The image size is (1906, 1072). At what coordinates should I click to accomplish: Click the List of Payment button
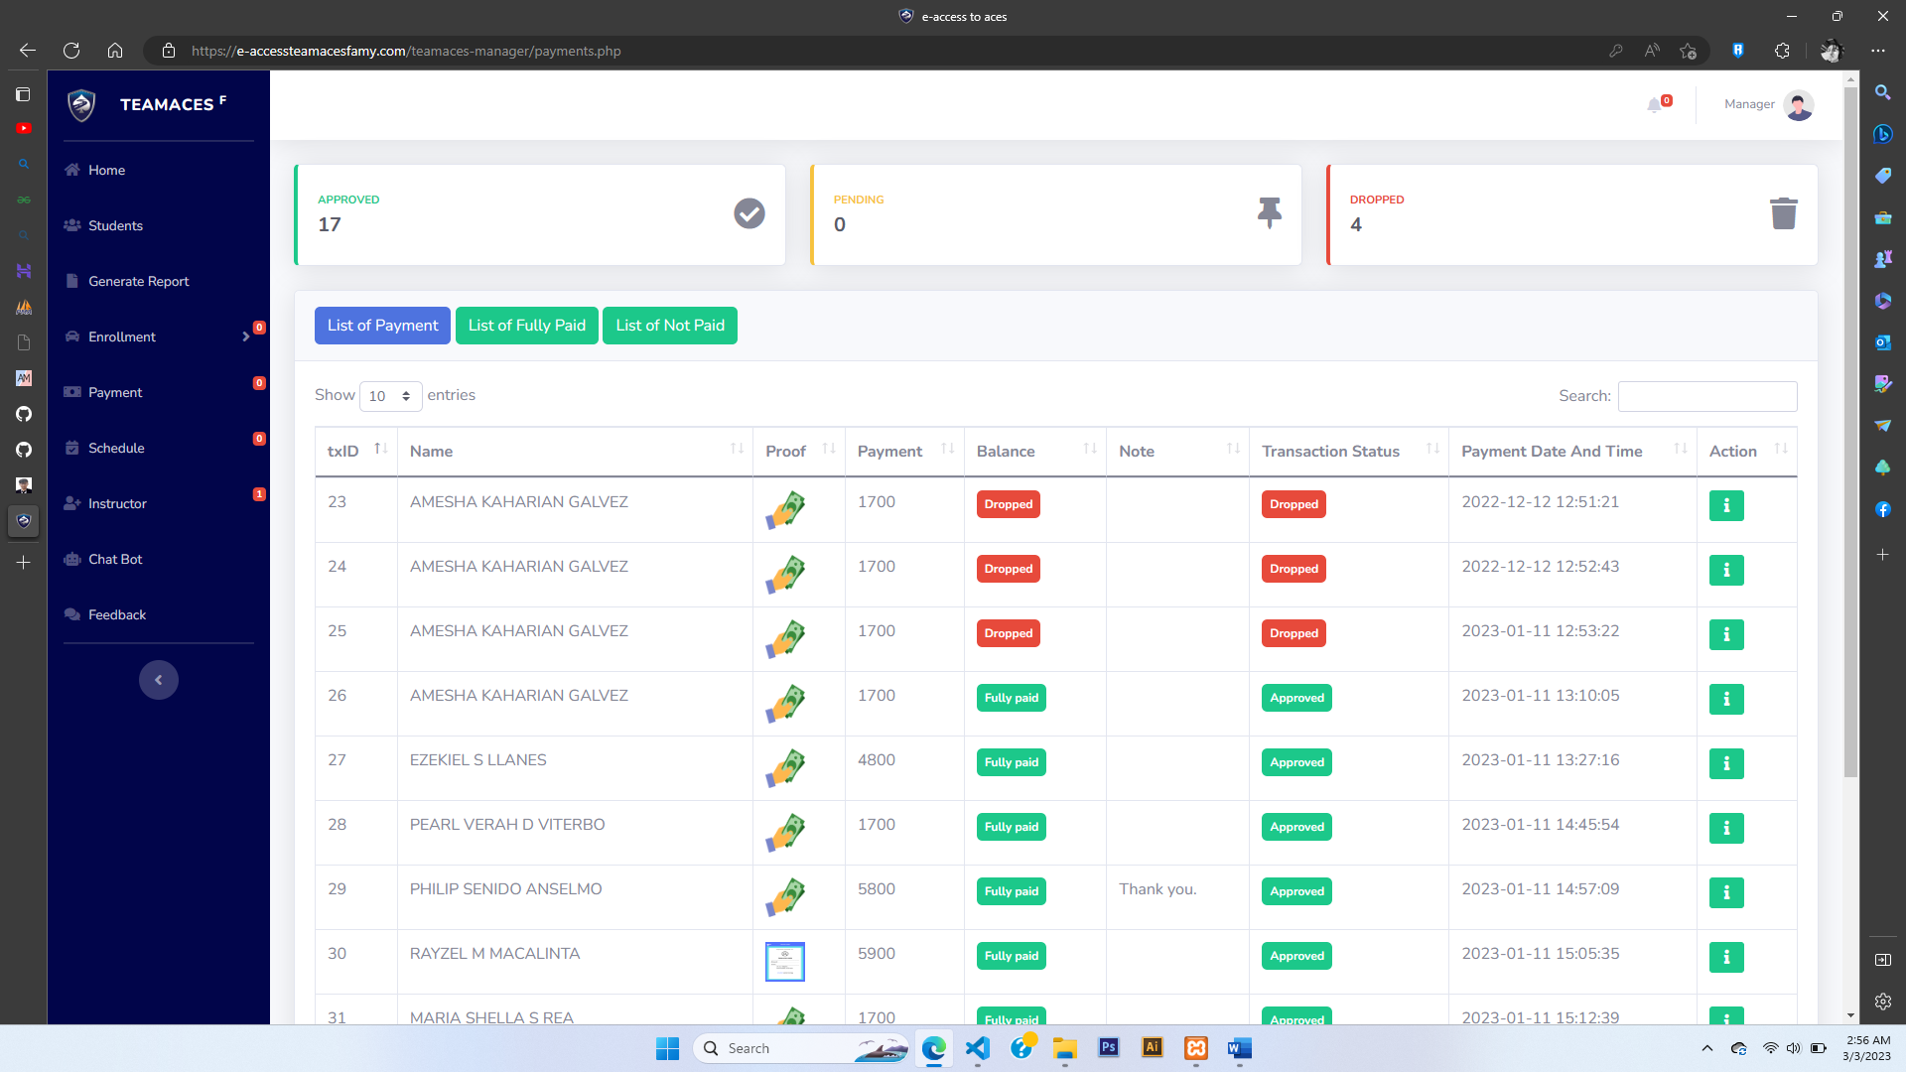382,326
